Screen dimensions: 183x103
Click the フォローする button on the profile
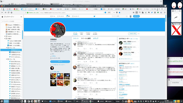point(133,33)
